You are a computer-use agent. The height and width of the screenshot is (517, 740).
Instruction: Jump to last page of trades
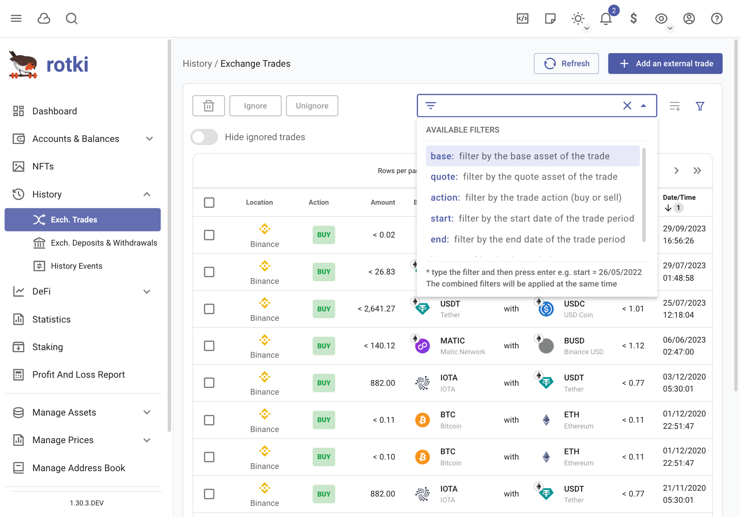[697, 171]
